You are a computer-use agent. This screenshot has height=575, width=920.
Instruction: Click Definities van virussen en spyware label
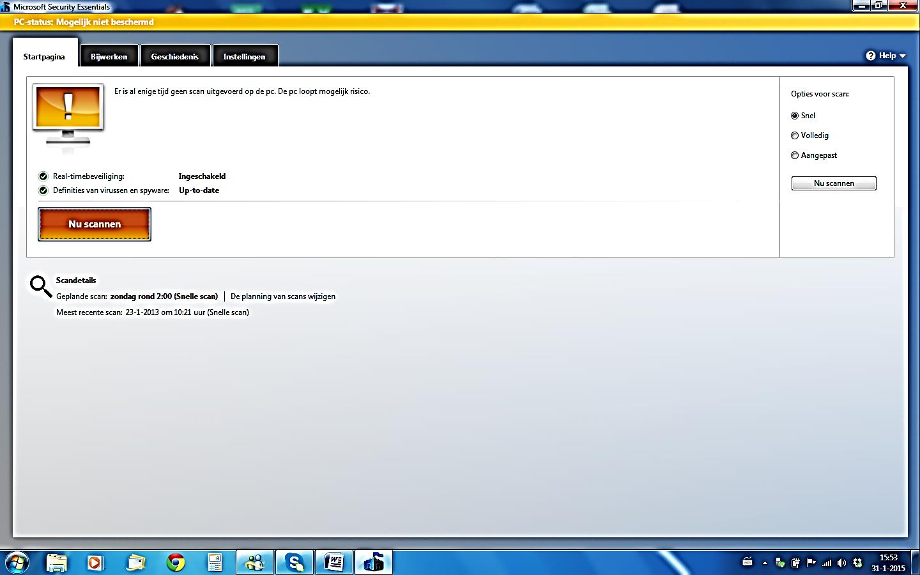coord(111,190)
